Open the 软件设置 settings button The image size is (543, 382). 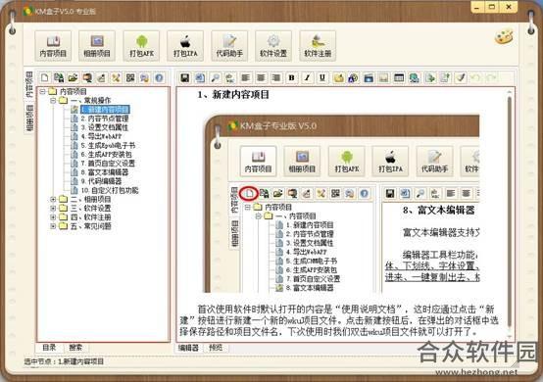273,46
